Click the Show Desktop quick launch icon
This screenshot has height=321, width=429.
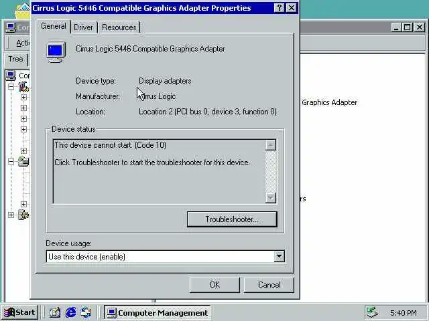click(x=55, y=312)
